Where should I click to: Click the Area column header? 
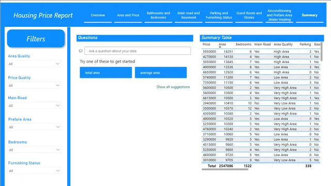point(222,44)
